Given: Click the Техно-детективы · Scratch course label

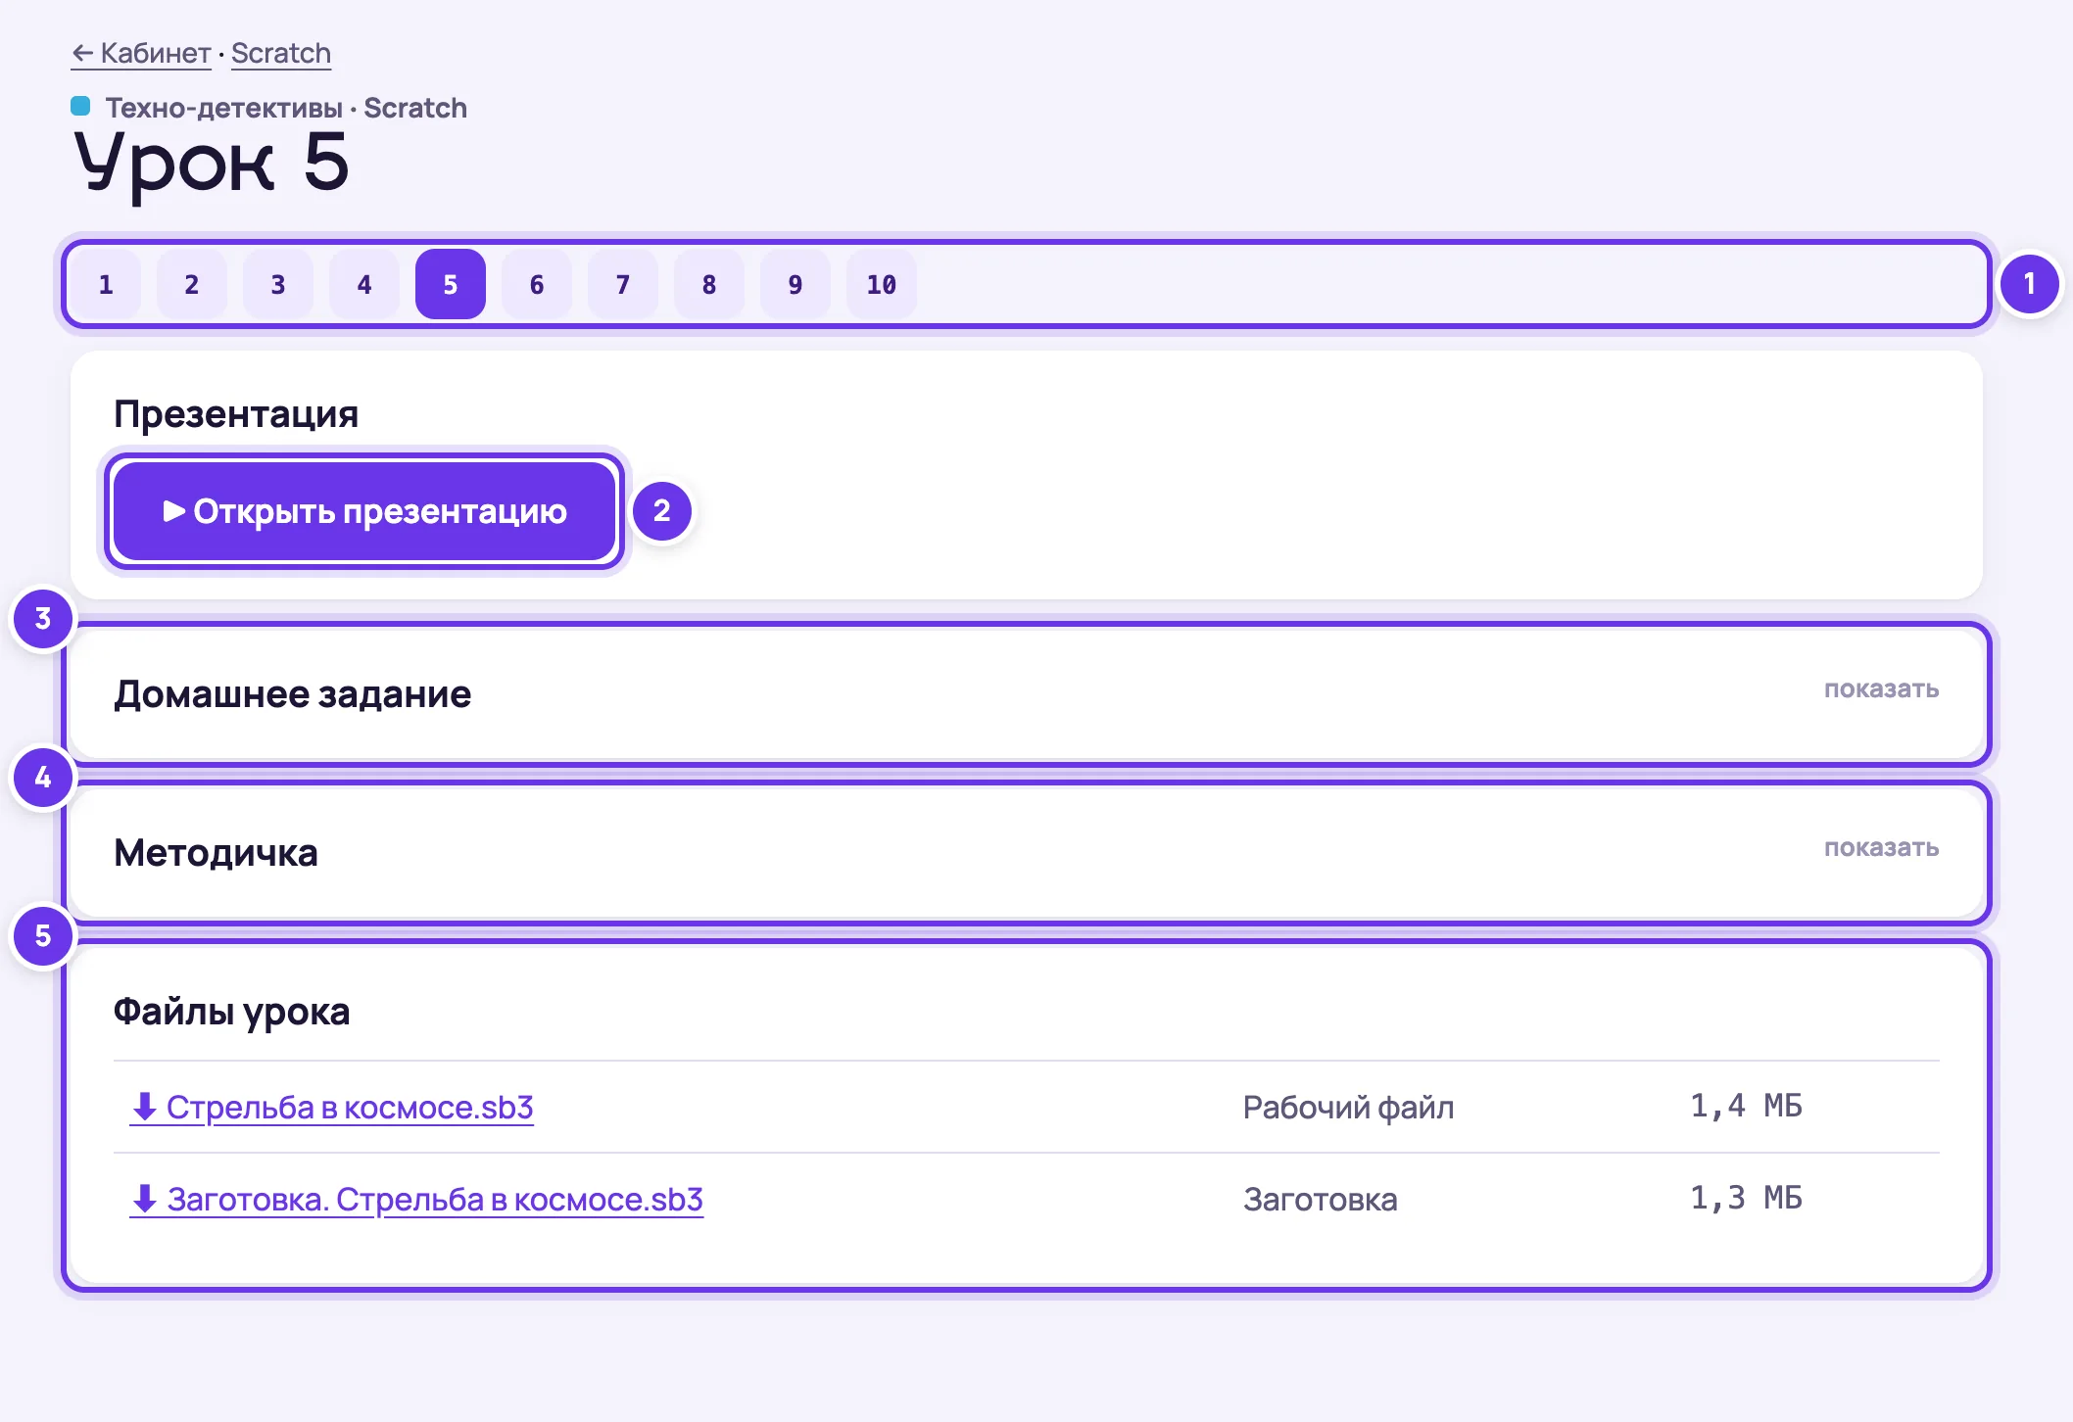Looking at the screenshot, I should pos(286,108).
